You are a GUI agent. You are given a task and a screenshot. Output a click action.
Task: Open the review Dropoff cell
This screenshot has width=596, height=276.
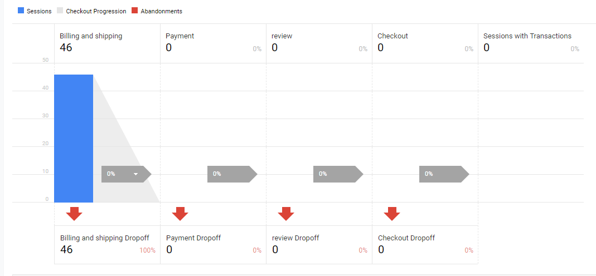(319, 245)
